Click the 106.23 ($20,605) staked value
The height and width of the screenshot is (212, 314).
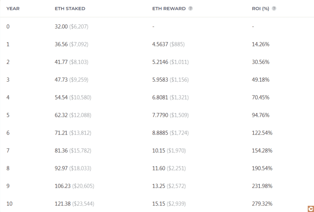74,186
